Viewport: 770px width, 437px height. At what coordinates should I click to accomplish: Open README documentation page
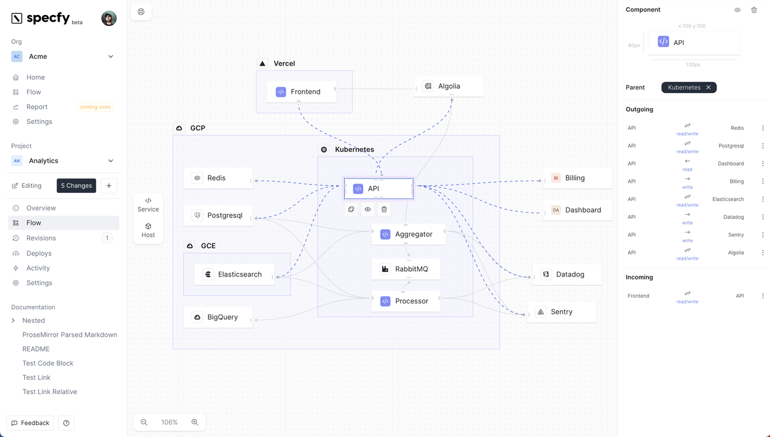click(x=36, y=349)
